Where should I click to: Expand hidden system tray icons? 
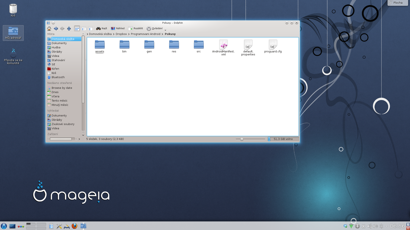click(386, 226)
